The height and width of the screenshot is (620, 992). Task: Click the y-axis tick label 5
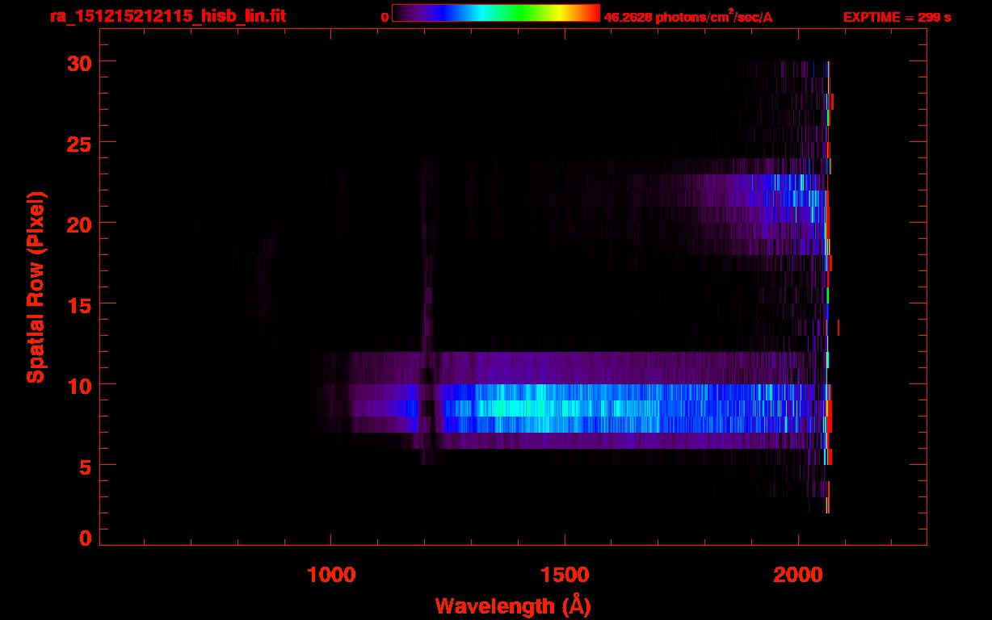click(x=83, y=466)
